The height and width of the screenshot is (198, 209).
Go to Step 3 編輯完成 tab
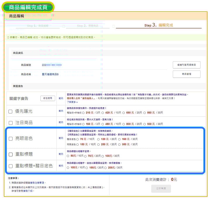[159, 25]
